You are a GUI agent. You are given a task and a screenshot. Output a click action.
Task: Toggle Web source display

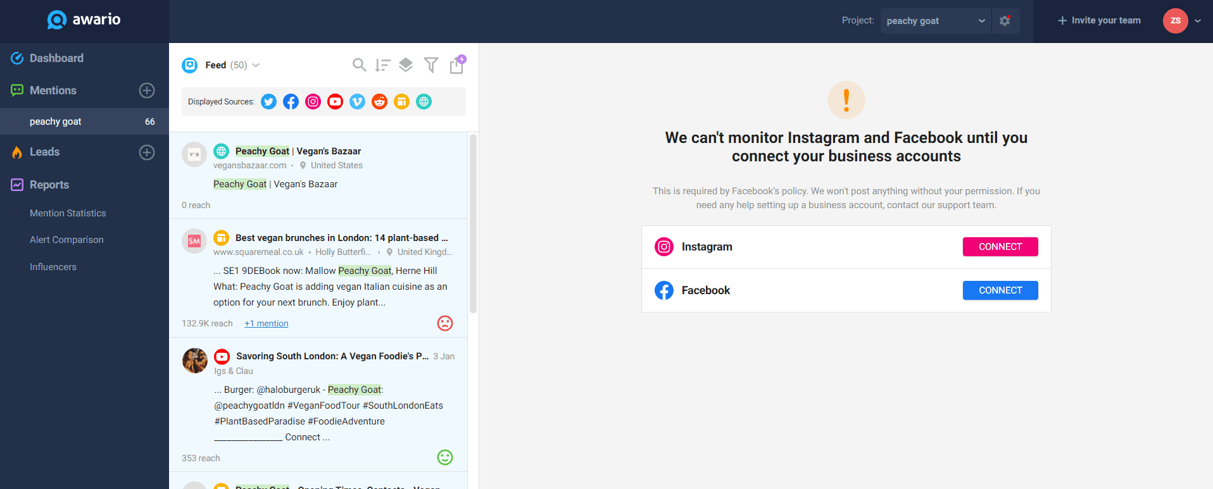424,102
